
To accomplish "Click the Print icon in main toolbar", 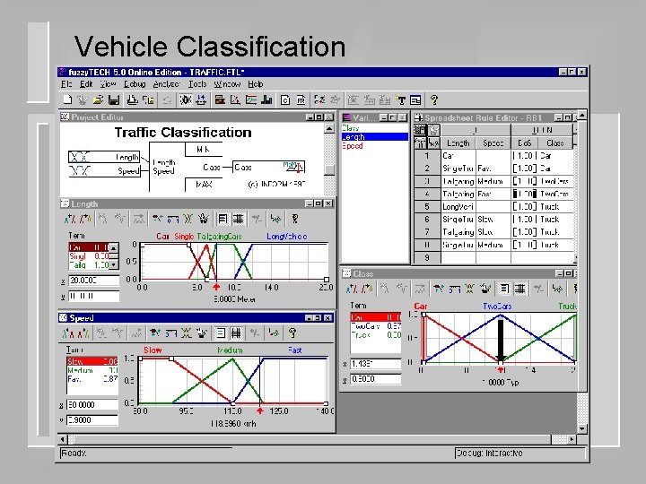I will (x=132, y=99).
